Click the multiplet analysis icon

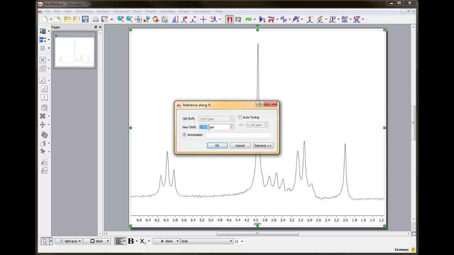click(x=344, y=19)
